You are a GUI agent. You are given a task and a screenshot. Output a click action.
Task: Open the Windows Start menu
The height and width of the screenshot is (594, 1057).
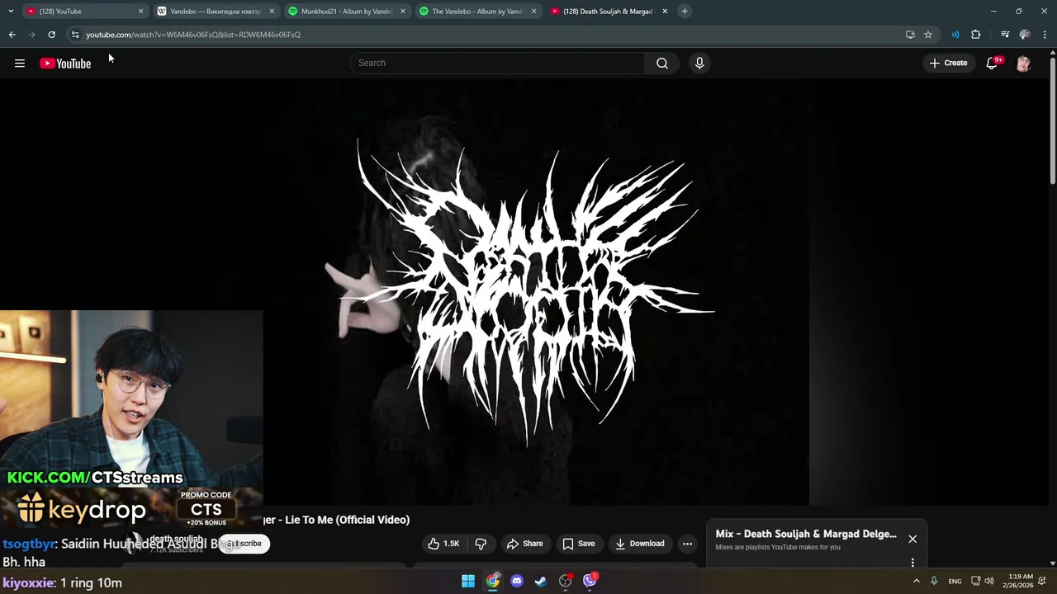tap(468, 582)
